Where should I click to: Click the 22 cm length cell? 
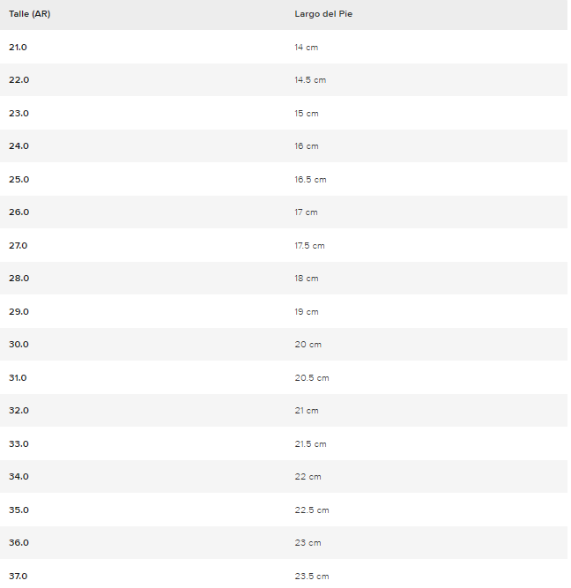pos(308,477)
